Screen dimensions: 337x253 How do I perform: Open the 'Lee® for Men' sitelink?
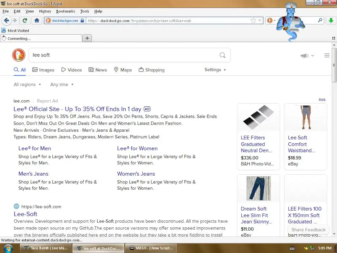point(35,149)
